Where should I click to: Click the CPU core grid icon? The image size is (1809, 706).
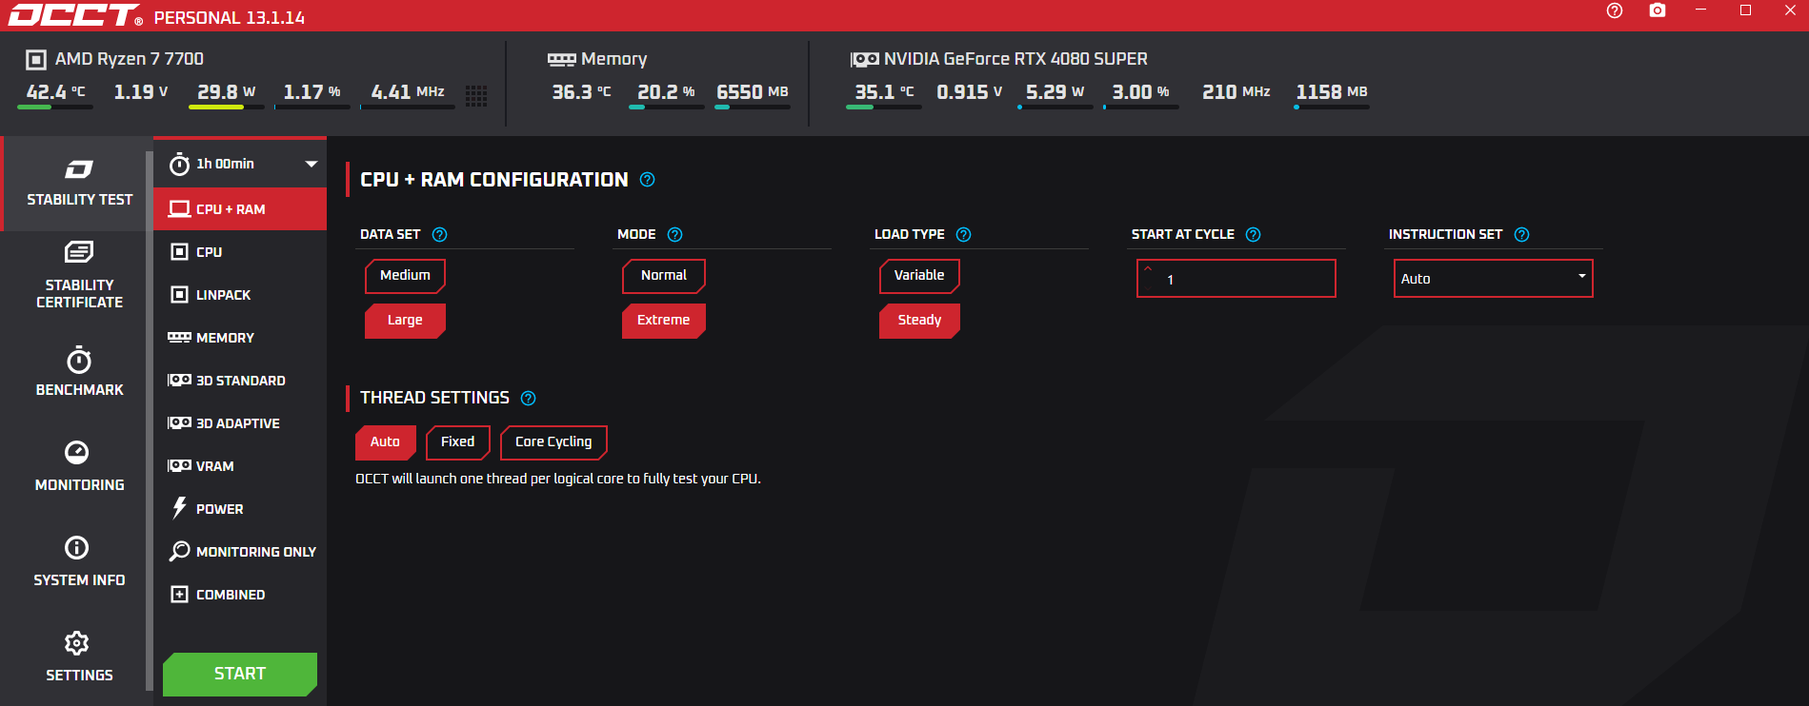tap(476, 95)
